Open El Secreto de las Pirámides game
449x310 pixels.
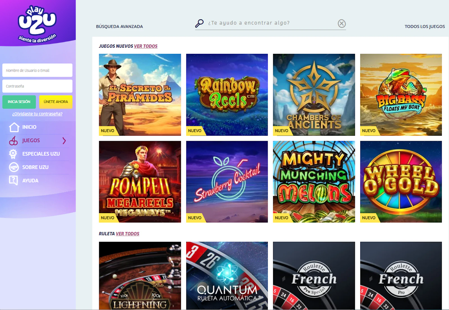[x=140, y=95]
